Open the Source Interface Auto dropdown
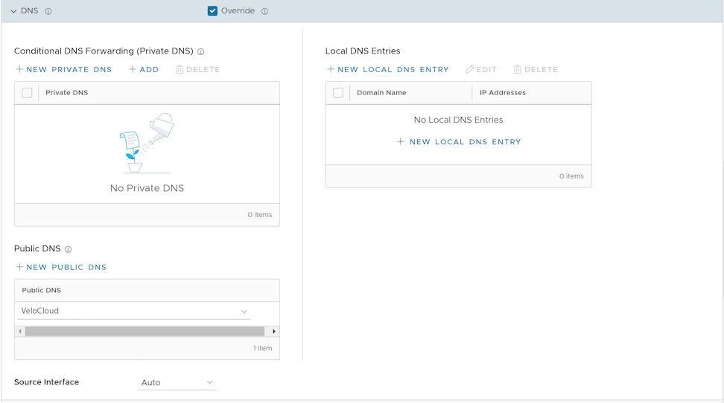Viewport: 724px width, 403px height. pos(178,383)
